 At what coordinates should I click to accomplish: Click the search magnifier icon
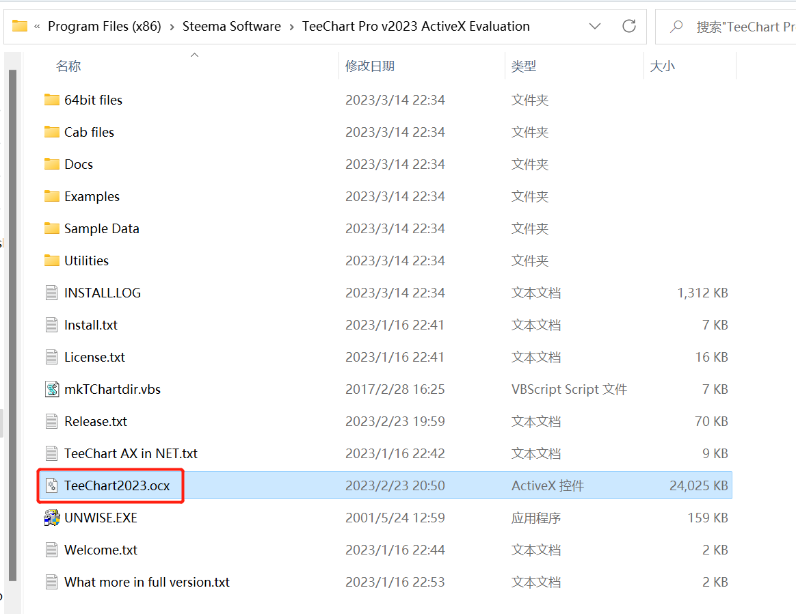coord(676,27)
